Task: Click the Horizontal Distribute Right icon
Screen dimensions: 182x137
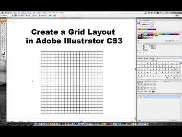Action: point(155,88)
